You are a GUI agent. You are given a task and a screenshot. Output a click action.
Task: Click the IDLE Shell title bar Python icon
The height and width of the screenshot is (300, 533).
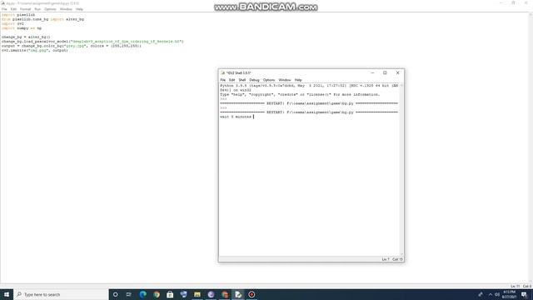point(223,72)
